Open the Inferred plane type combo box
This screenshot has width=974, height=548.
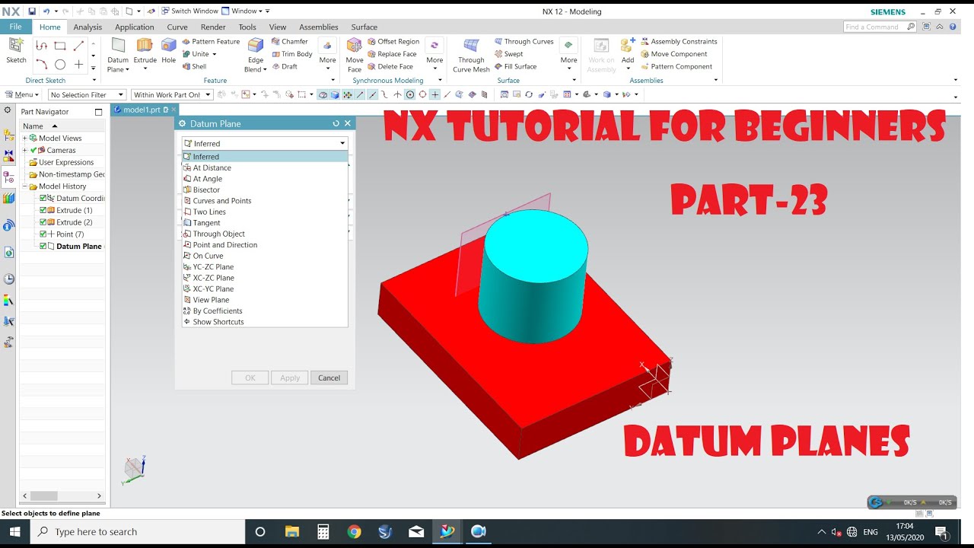tap(265, 143)
